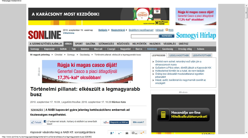Viewport: 248px width, 138px height.
Task: Open the Regisztráció link
Action: coord(118,30)
